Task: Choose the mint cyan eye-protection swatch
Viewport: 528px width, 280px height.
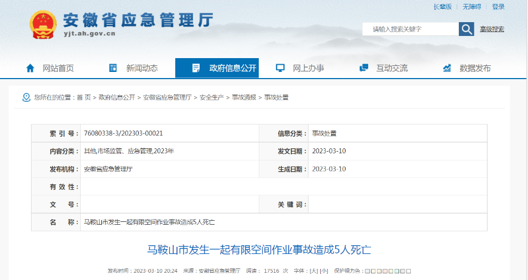Action: 397,271
